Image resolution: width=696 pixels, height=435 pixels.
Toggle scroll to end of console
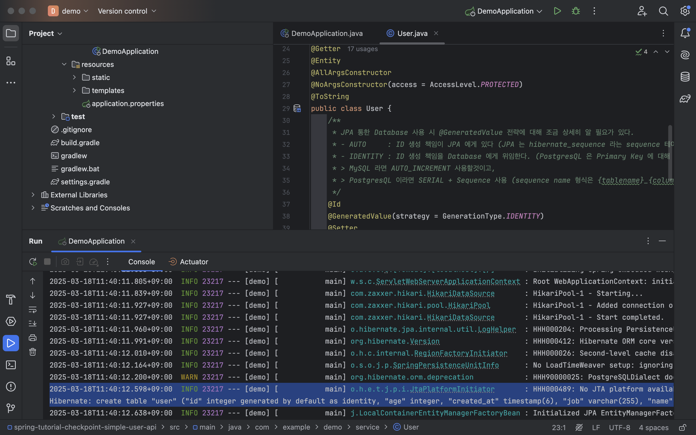point(33,323)
